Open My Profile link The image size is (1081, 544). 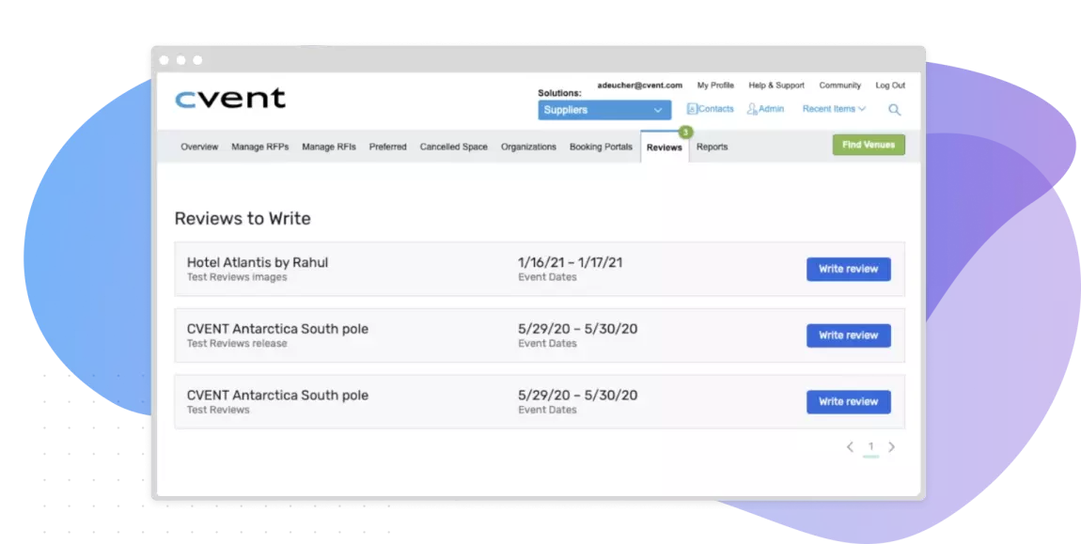(x=715, y=85)
